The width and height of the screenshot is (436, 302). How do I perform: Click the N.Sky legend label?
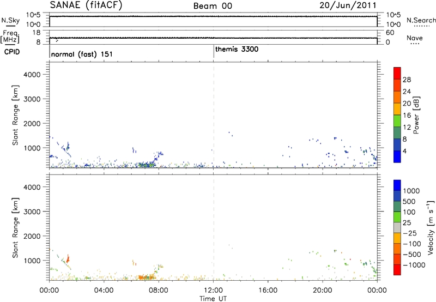(10, 20)
